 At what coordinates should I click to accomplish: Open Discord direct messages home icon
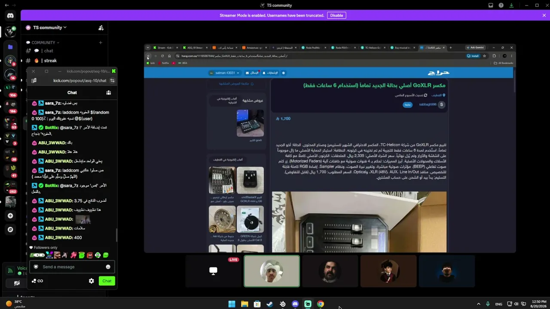click(10, 15)
